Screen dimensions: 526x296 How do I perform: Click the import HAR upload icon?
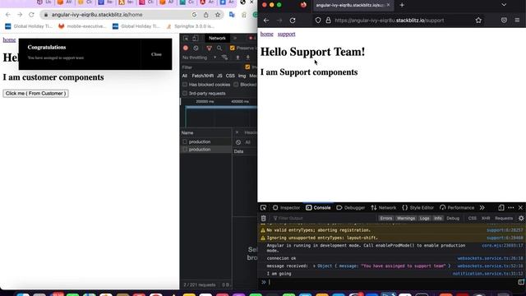238,58
